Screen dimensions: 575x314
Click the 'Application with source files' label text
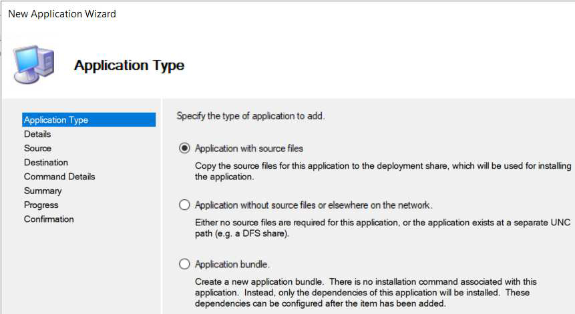click(249, 148)
